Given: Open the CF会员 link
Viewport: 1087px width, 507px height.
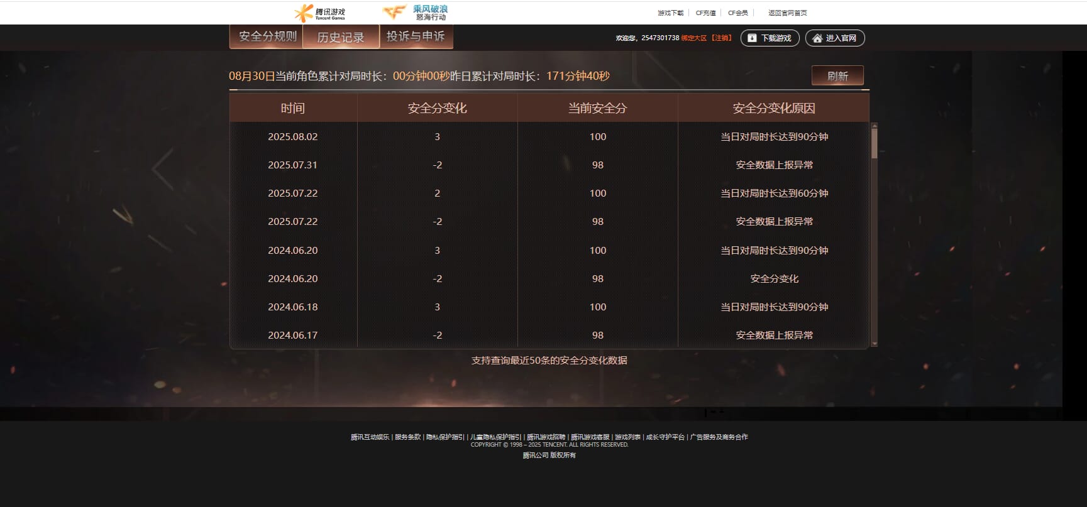Looking at the screenshot, I should point(738,13).
